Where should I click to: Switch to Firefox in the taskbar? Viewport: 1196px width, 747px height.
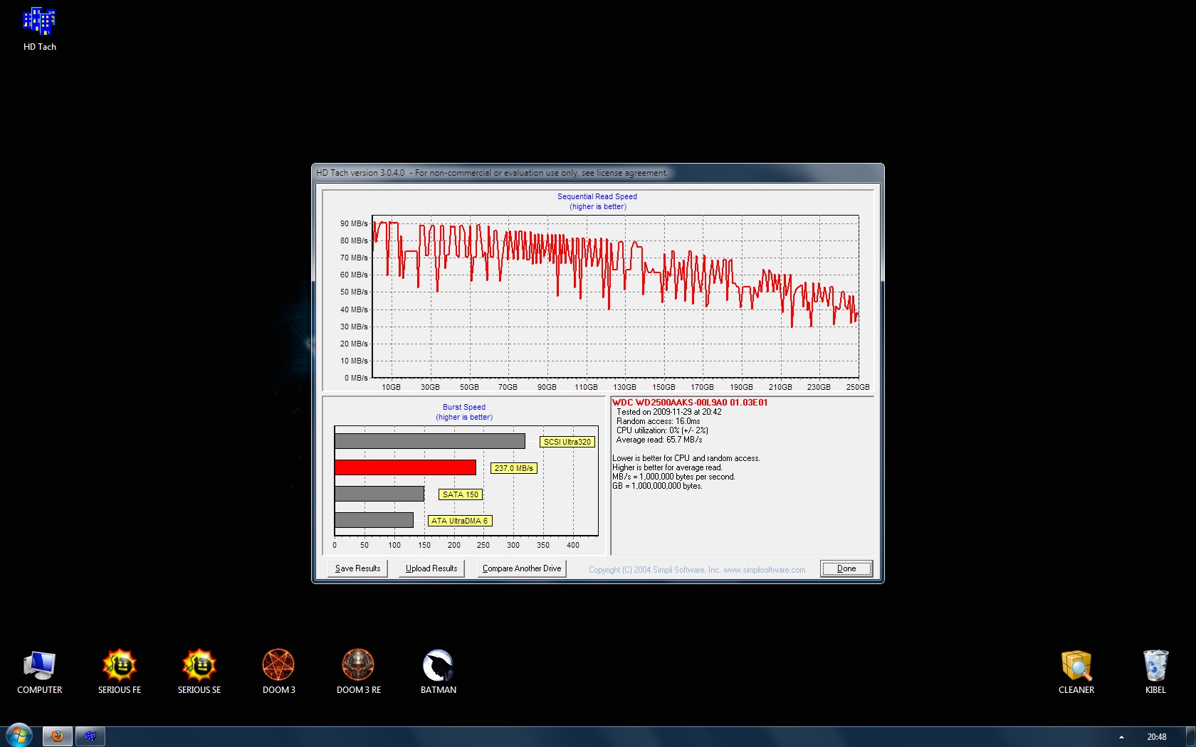pyautogui.click(x=58, y=736)
